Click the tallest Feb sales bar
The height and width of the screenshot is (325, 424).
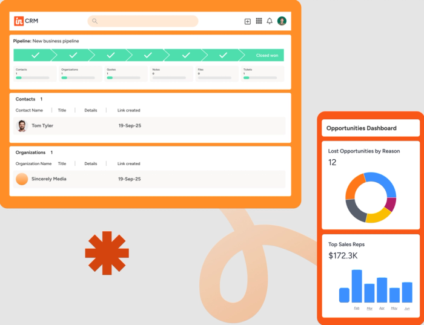(357, 286)
